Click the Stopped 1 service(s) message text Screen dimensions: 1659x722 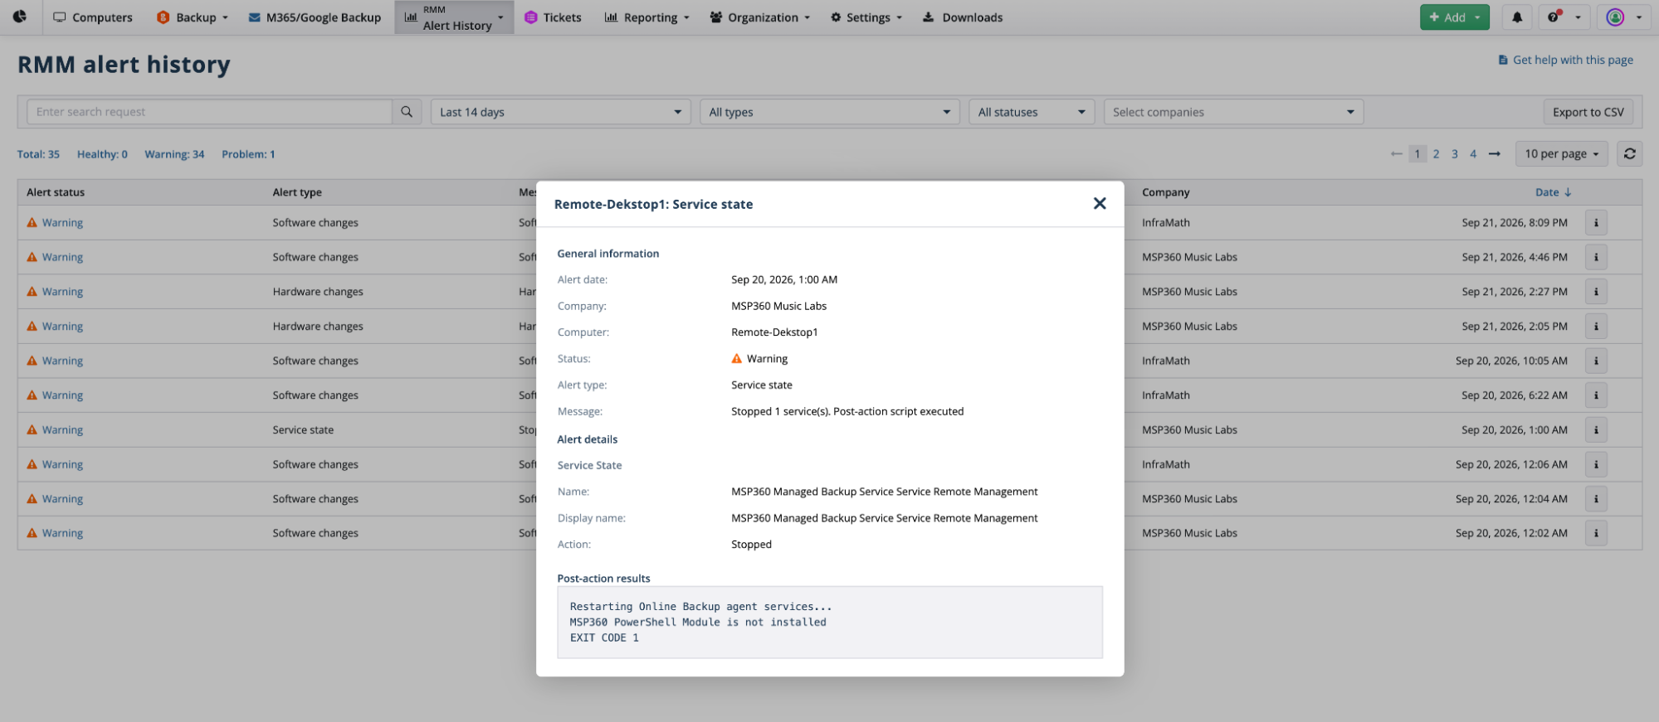pyautogui.click(x=847, y=411)
